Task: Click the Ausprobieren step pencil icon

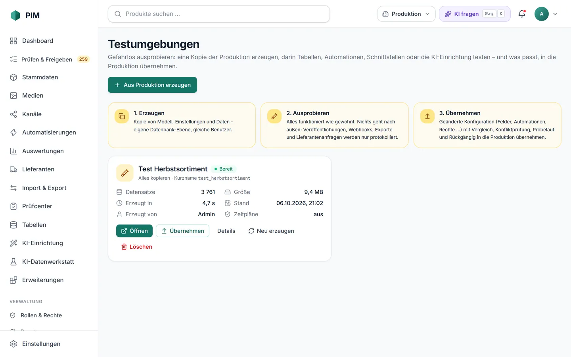Action: tap(274, 116)
